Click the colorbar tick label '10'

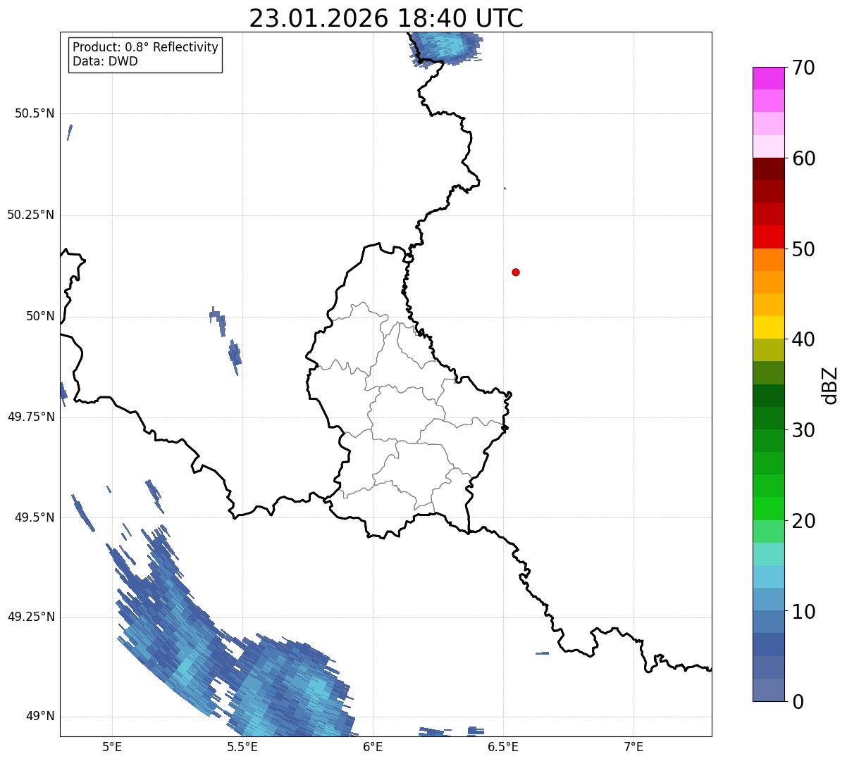[803, 612]
